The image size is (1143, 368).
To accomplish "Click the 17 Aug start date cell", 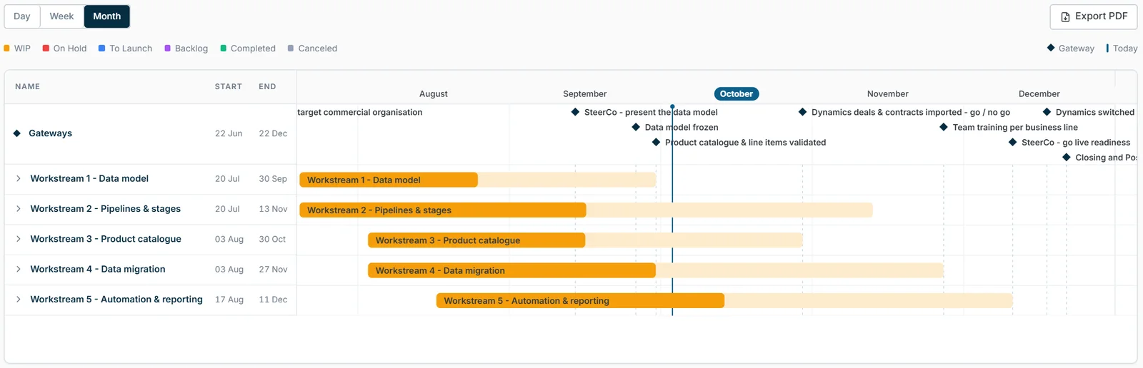I will point(229,300).
